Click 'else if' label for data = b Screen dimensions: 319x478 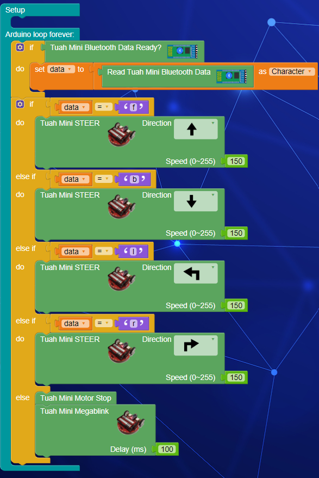[26, 176]
